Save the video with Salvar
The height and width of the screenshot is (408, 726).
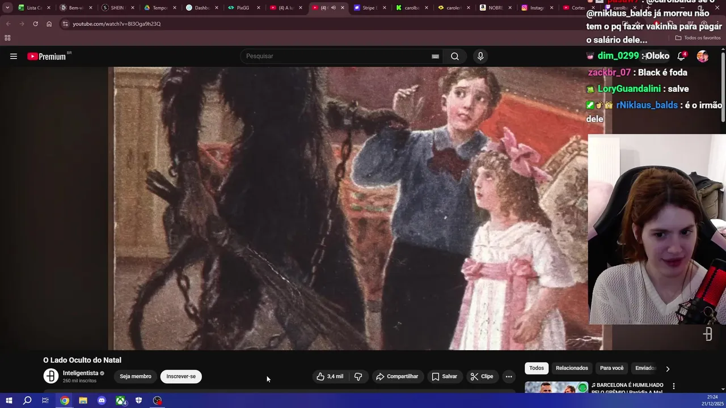tap(444, 376)
